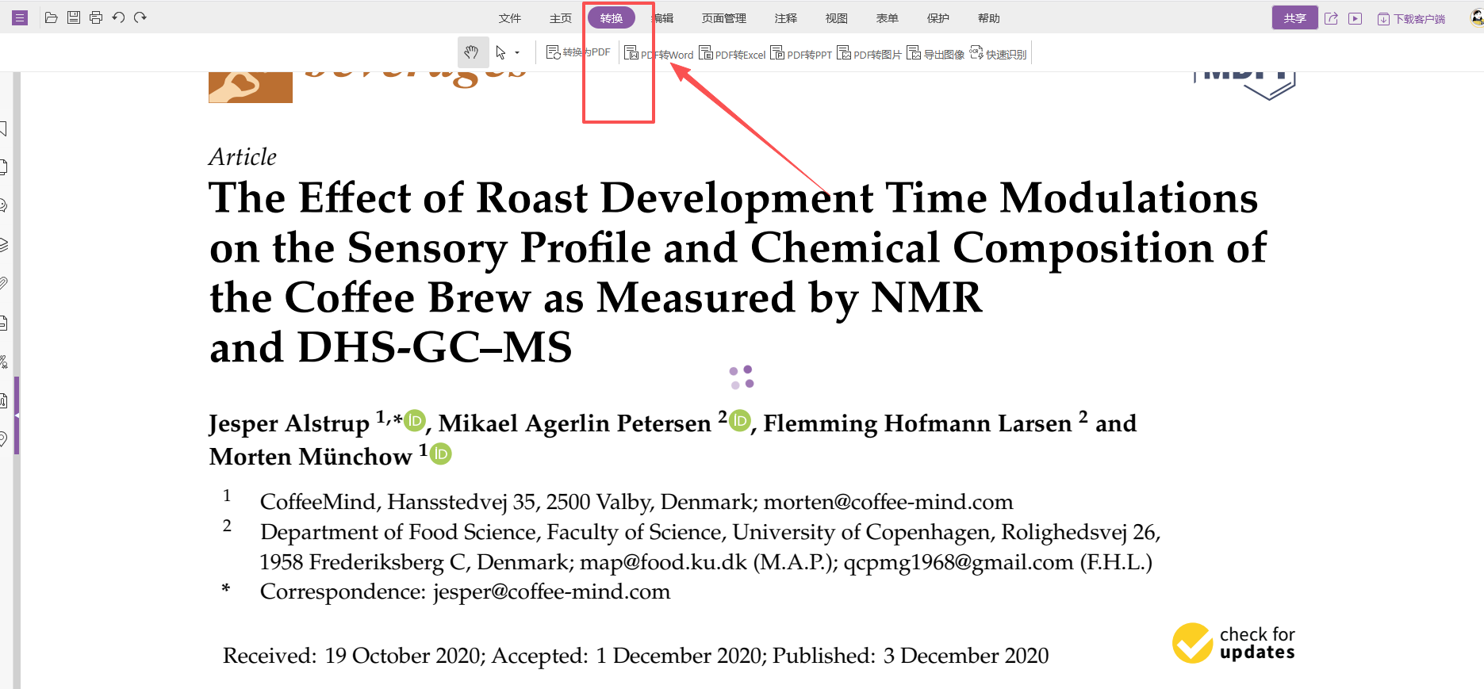Click correspondence email jesper@coffee-mind.com
This screenshot has height=689, width=1484.
pos(551,592)
